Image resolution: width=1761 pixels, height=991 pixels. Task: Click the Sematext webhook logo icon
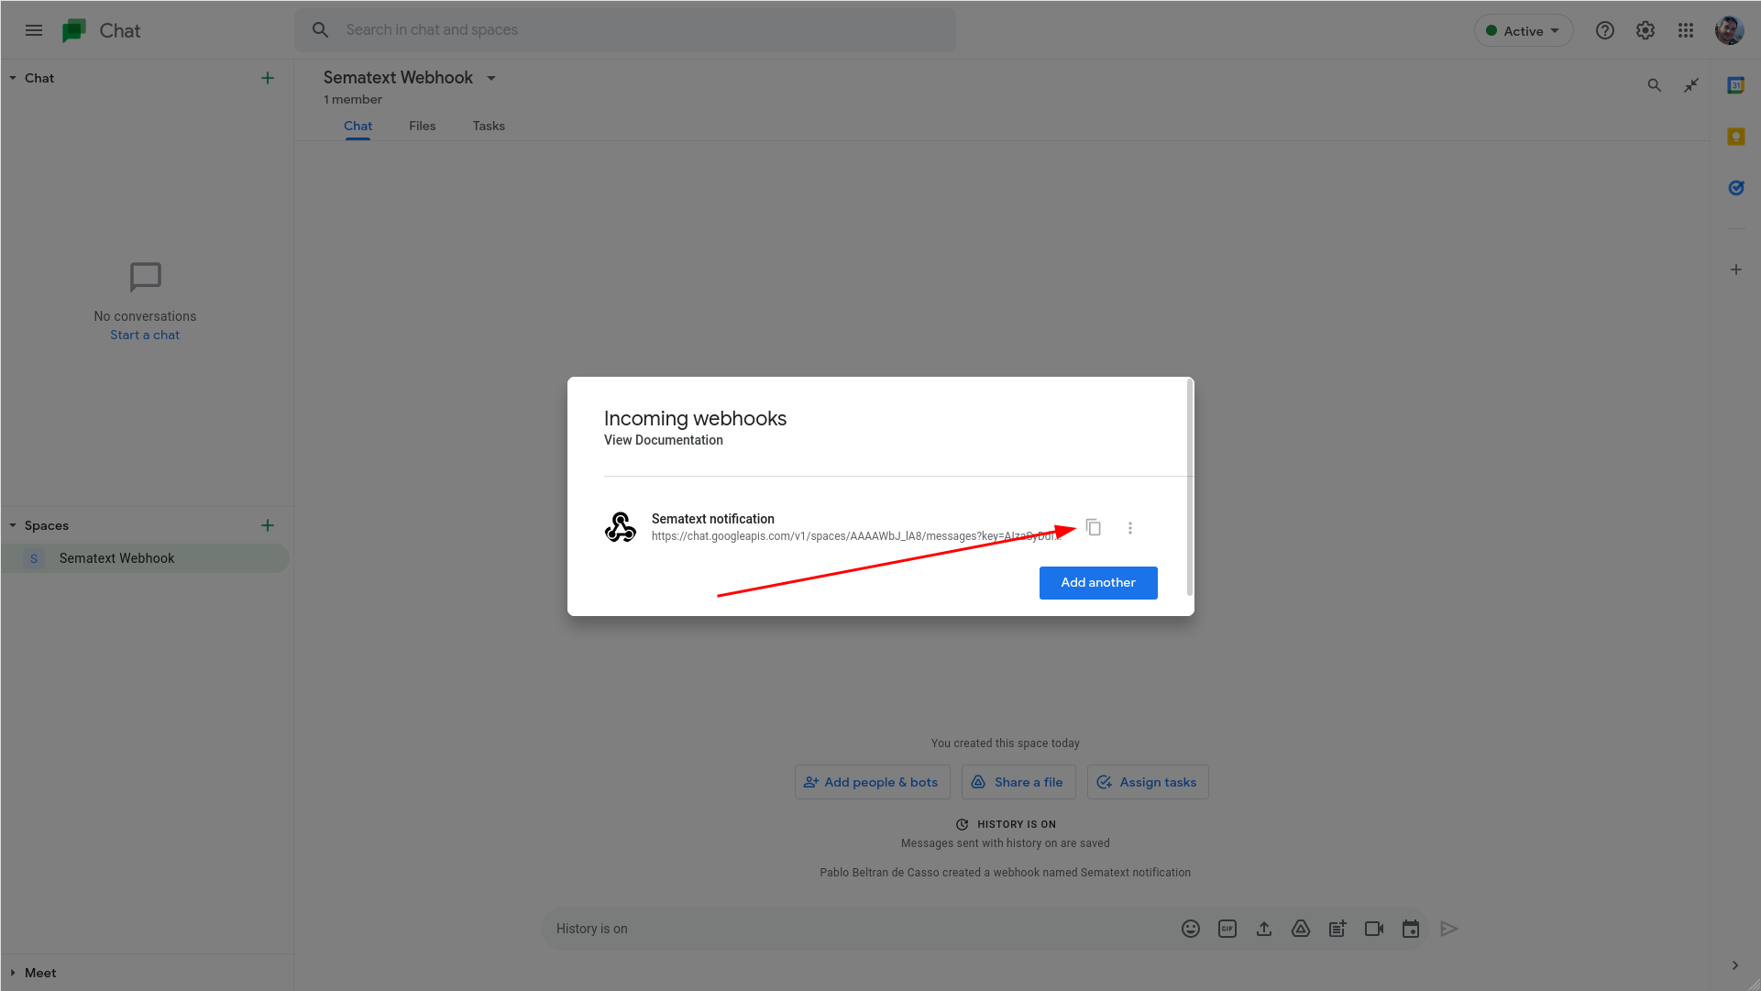pos(620,525)
